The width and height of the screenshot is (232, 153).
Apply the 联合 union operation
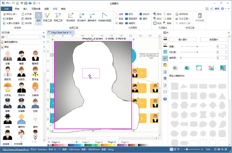[x=157, y=14]
